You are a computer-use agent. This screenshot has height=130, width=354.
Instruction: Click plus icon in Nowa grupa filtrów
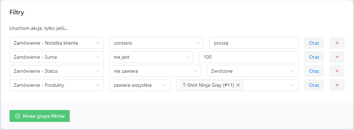pyautogui.click(x=17, y=116)
